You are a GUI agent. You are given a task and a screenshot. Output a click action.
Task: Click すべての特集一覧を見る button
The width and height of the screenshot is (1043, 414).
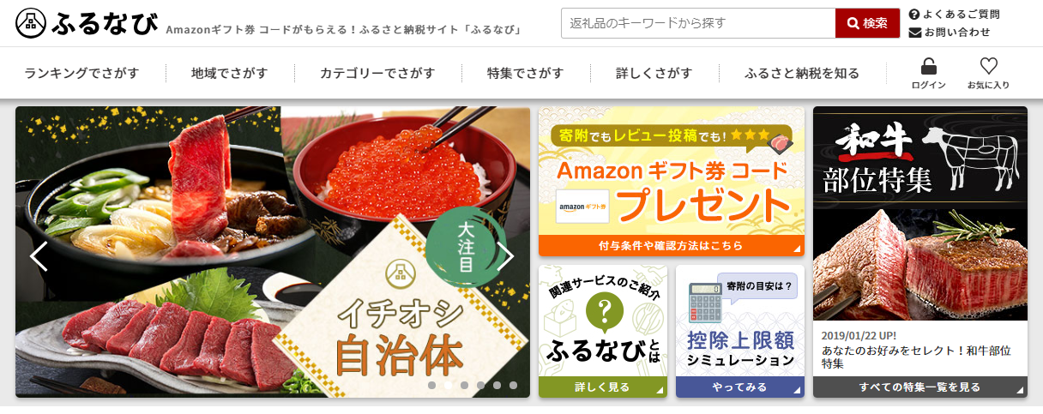pyautogui.click(x=919, y=387)
